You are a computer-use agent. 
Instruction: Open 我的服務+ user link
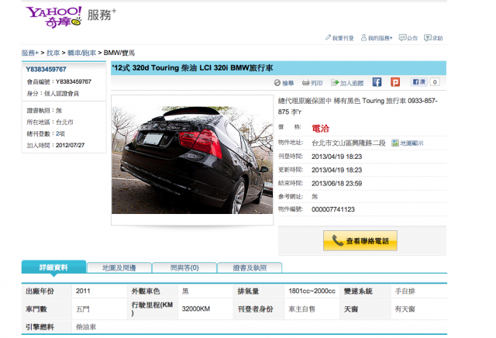pyautogui.click(x=377, y=38)
